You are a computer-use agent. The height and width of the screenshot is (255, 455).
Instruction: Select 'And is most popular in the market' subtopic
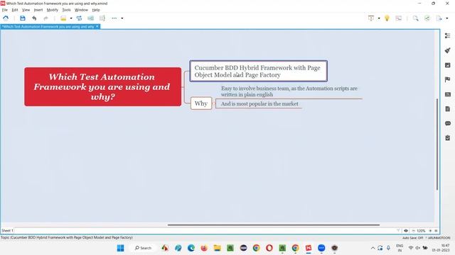[x=259, y=104]
